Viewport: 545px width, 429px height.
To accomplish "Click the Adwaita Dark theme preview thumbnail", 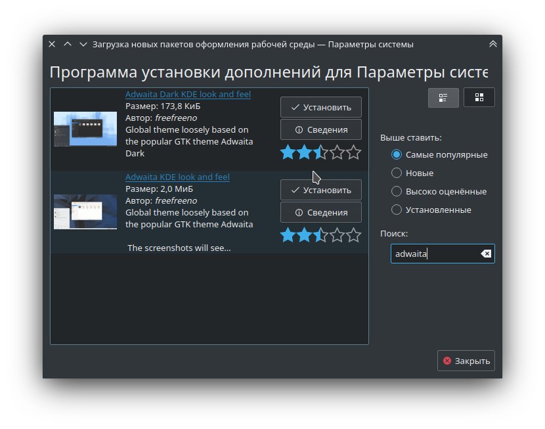I will [85, 129].
